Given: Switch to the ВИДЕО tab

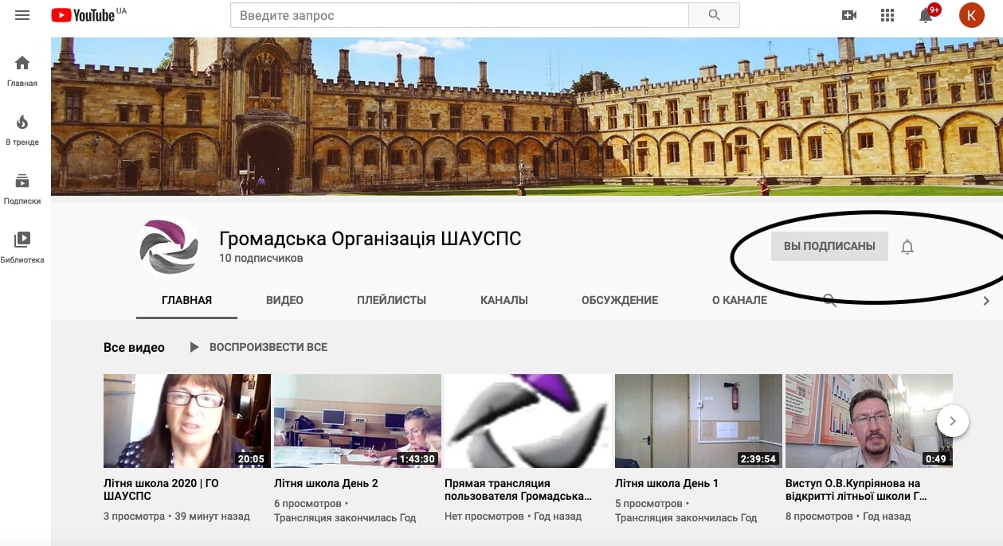Looking at the screenshot, I should (284, 301).
